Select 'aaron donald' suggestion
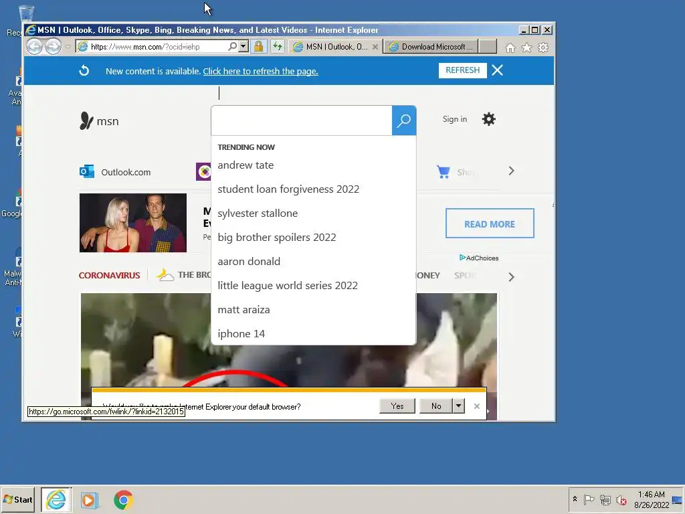Viewport: 685px width, 514px height. (x=249, y=262)
